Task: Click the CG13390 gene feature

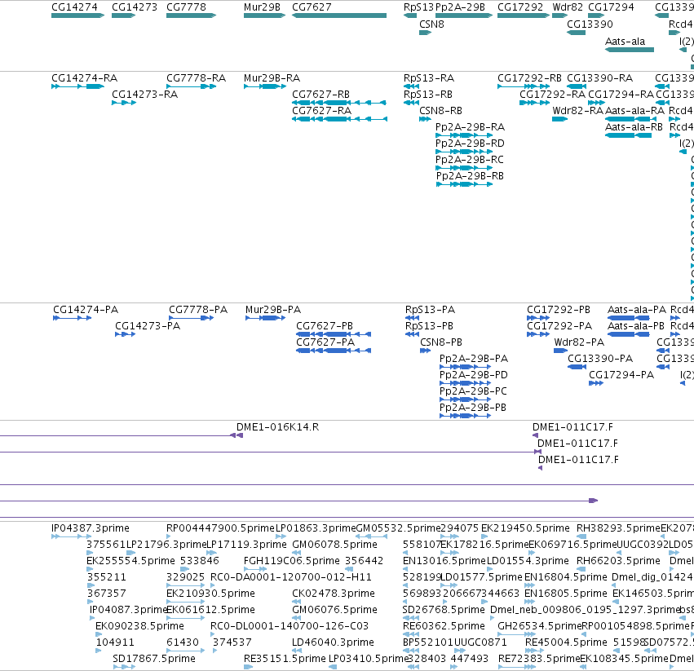Action: 577,33
